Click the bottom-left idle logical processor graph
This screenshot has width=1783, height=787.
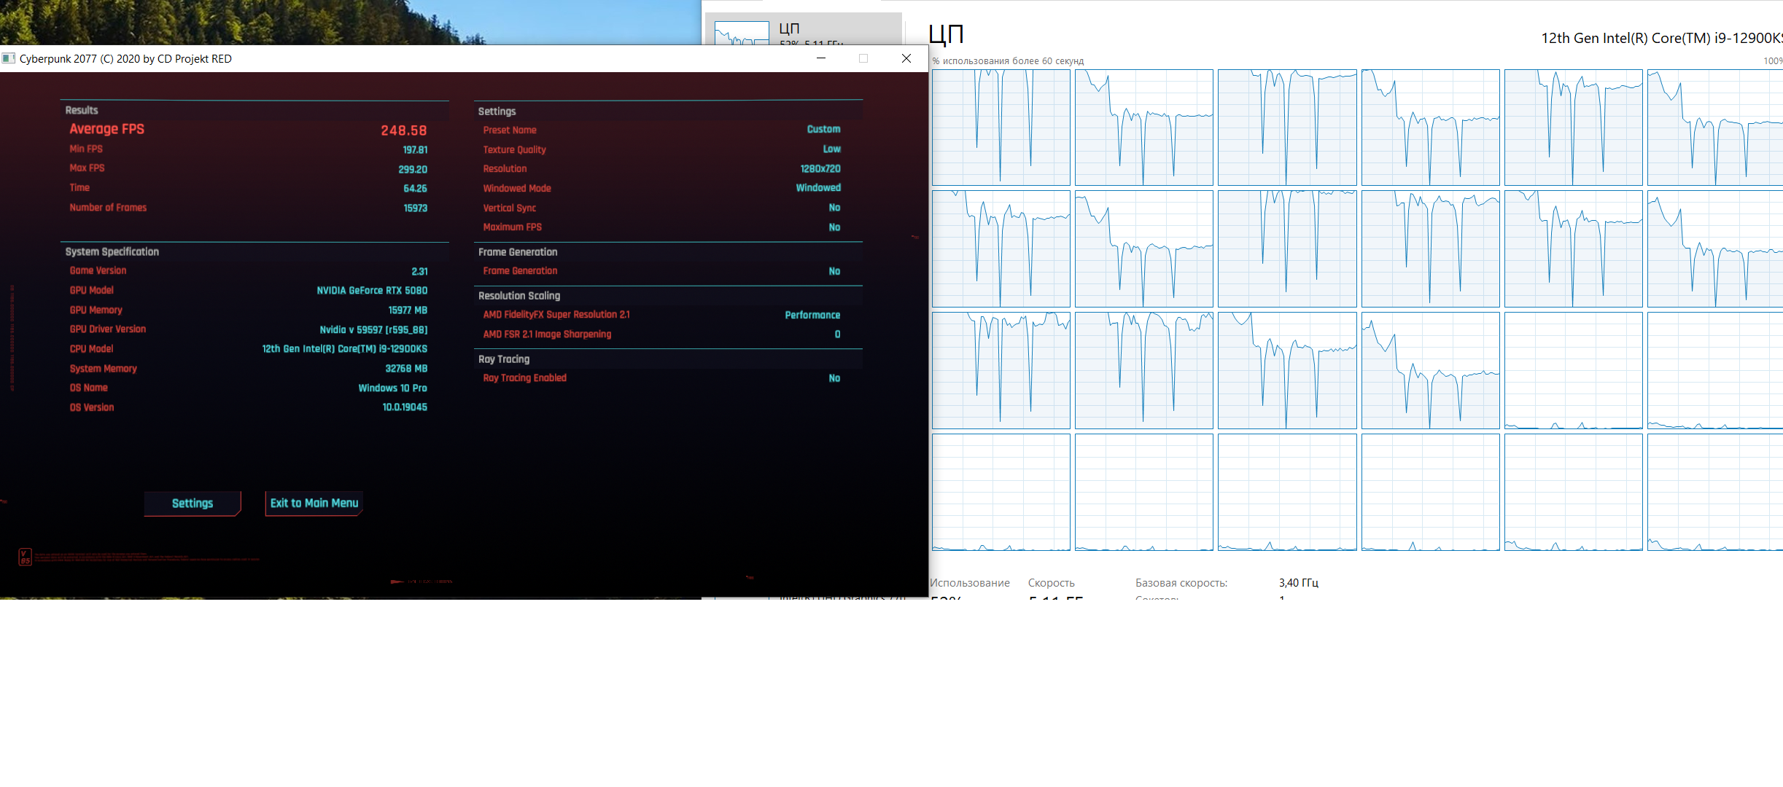pyautogui.click(x=1001, y=492)
